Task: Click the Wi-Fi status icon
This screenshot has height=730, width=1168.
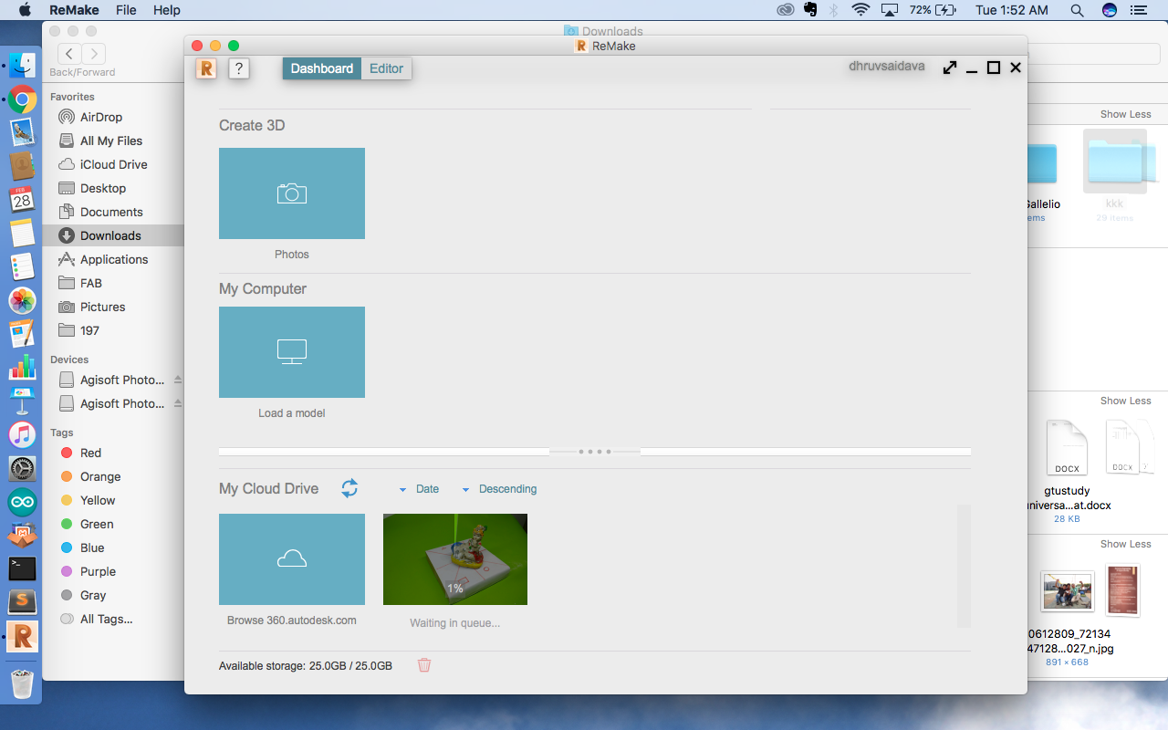Action: tap(860, 10)
